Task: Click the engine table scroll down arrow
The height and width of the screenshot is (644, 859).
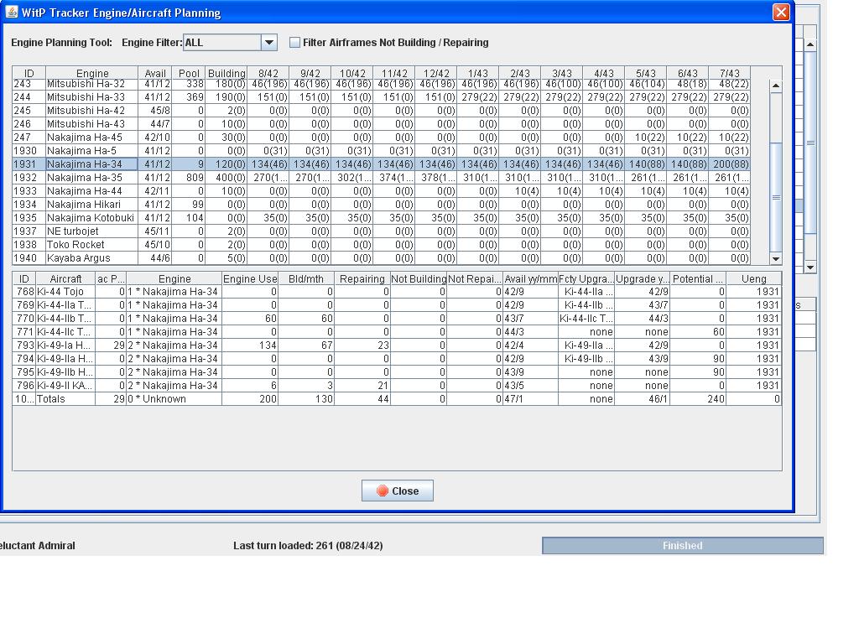Action: 776,258
